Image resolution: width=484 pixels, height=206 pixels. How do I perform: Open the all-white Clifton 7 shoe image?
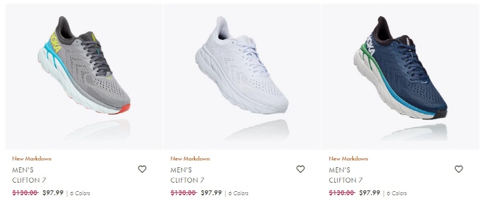[243, 77]
